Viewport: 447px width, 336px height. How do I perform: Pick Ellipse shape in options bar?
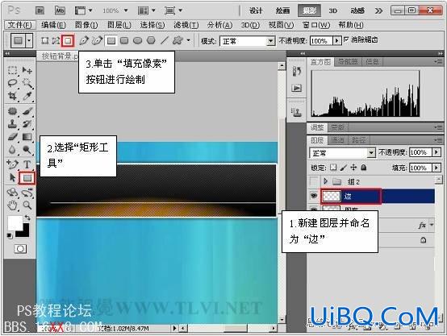click(x=138, y=41)
